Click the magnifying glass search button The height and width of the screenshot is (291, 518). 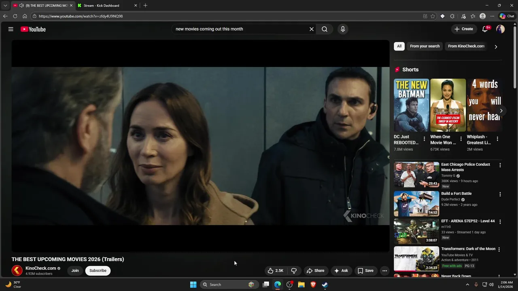click(325, 29)
